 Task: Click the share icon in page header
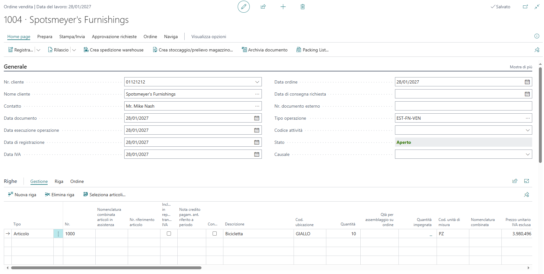click(263, 7)
